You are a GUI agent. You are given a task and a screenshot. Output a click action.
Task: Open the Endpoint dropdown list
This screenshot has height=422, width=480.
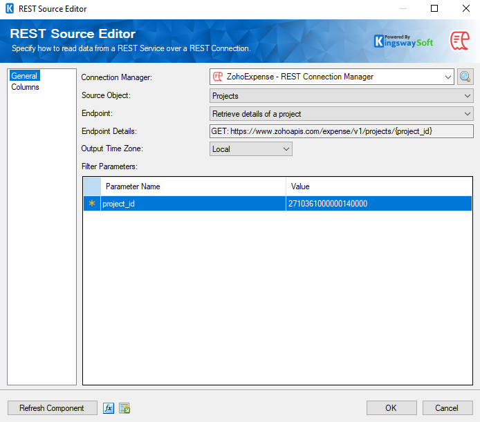[342, 114]
